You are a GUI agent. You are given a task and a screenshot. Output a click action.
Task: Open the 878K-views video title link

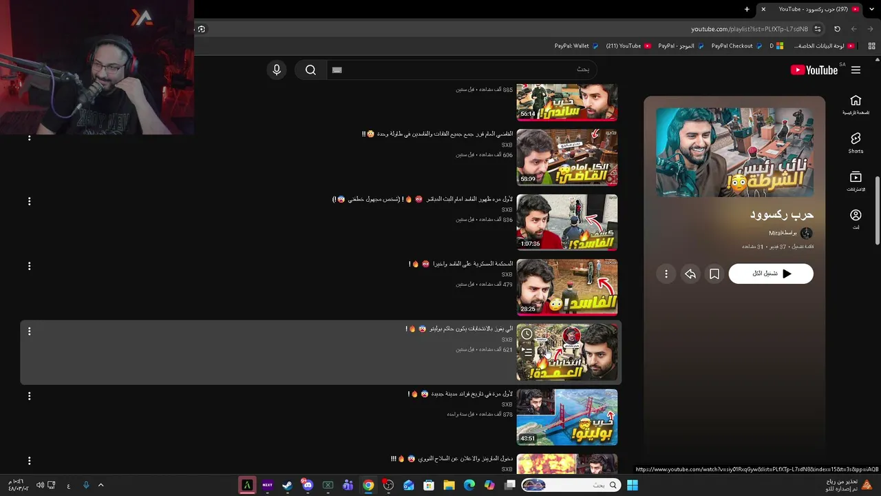point(460,394)
